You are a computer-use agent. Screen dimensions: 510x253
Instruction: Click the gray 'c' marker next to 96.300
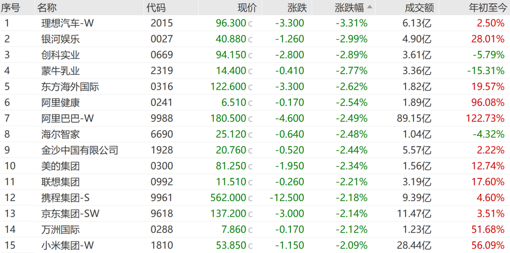pyautogui.click(x=250, y=24)
